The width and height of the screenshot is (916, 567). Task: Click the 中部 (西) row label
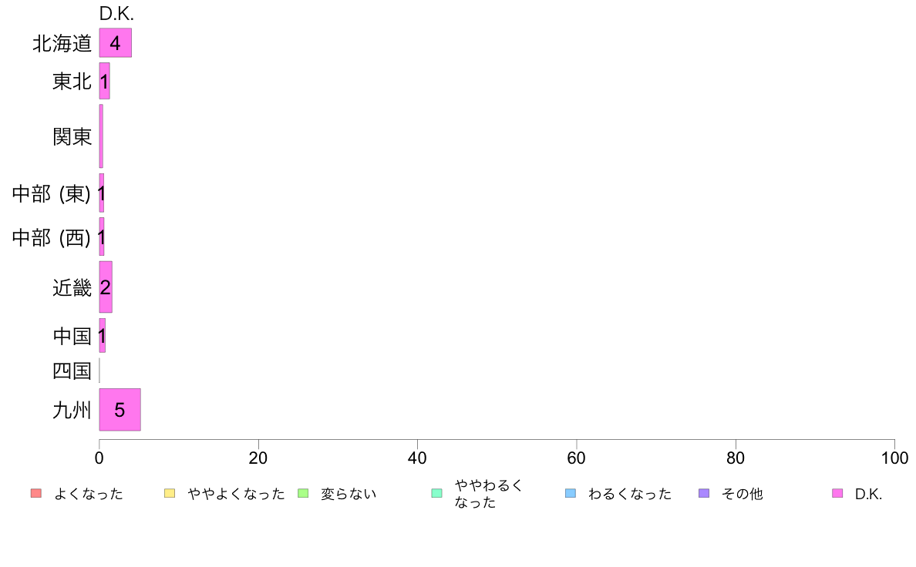(52, 237)
